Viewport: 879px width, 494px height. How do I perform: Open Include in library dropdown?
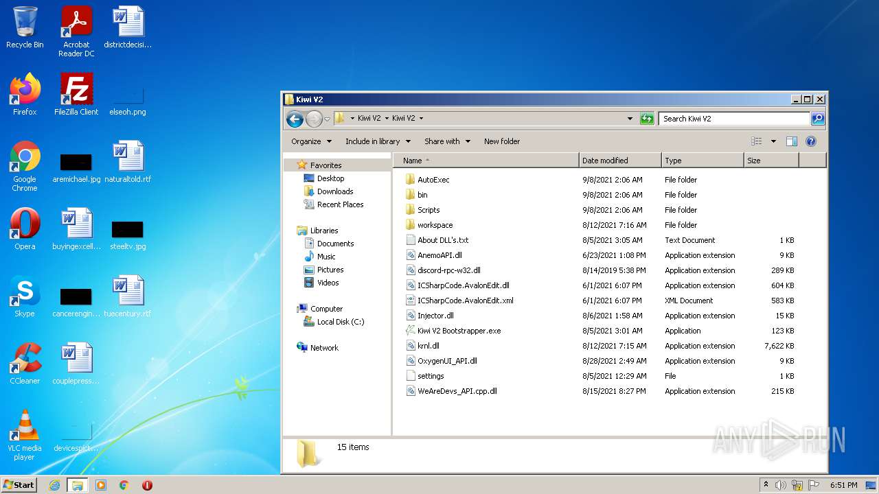[x=378, y=141]
